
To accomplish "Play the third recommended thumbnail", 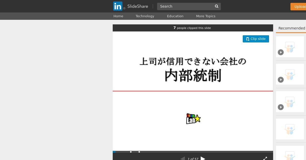I will point(281,107).
